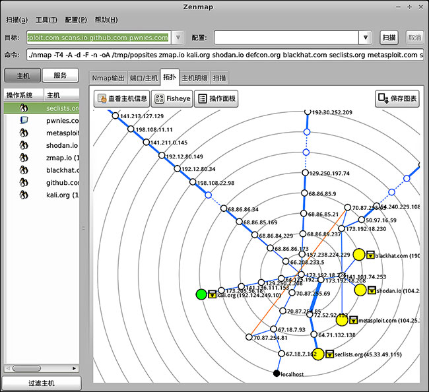Select blackhat row in host list
Viewport: 429px width, 392px height.
coord(42,170)
